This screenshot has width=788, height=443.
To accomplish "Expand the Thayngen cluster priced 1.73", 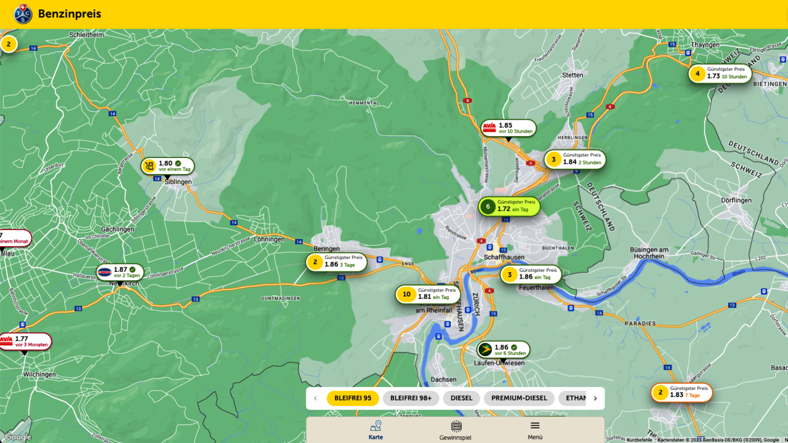I will (x=720, y=74).
